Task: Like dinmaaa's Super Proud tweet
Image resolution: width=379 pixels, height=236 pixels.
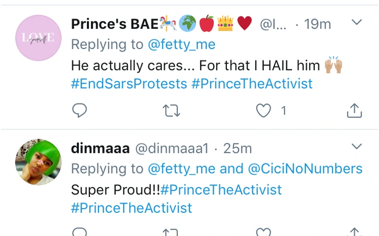Action: tap(263, 232)
